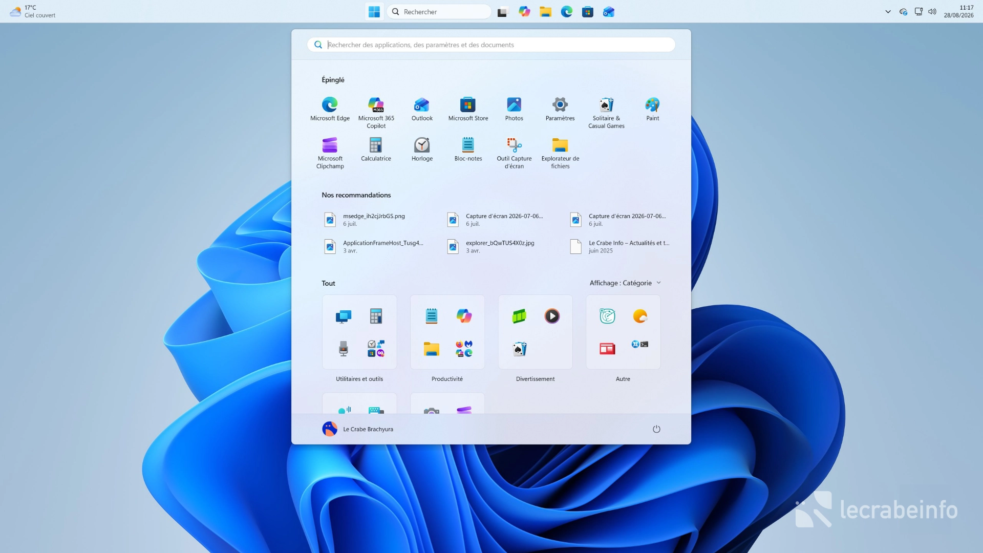Open the weather app in the Autre category
The width and height of the screenshot is (983, 553).
pyautogui.click(x=640, y=316)
